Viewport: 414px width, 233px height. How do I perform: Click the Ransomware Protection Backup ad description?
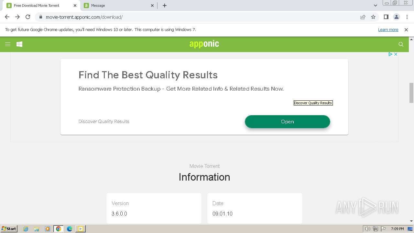click(181, 89)
